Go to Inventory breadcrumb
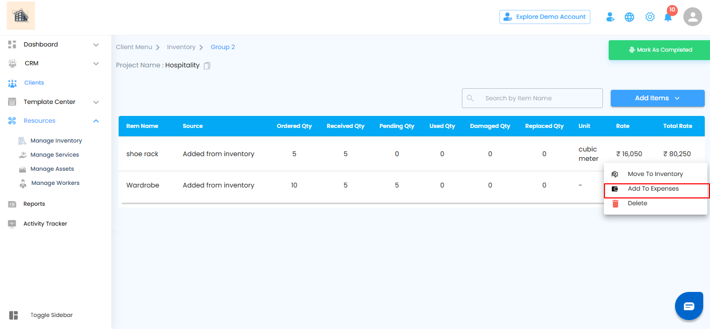710x329 pixels. click(x=181, y=47)
